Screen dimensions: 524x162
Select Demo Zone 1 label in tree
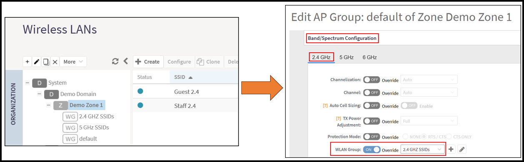86,106
